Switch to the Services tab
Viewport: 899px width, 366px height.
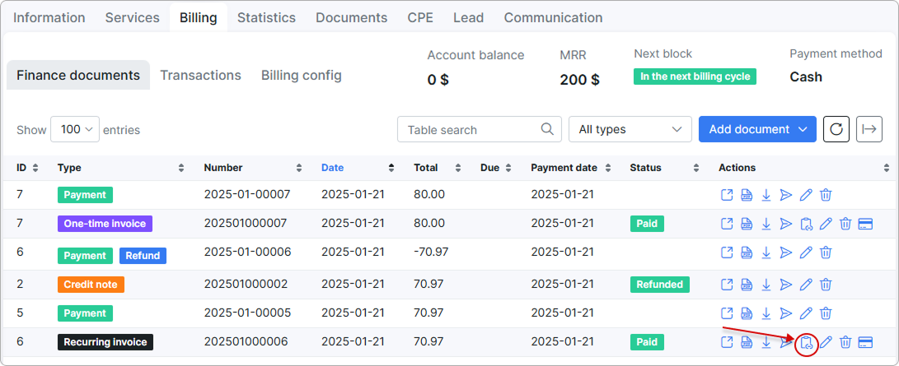click(x=133, y=18)
